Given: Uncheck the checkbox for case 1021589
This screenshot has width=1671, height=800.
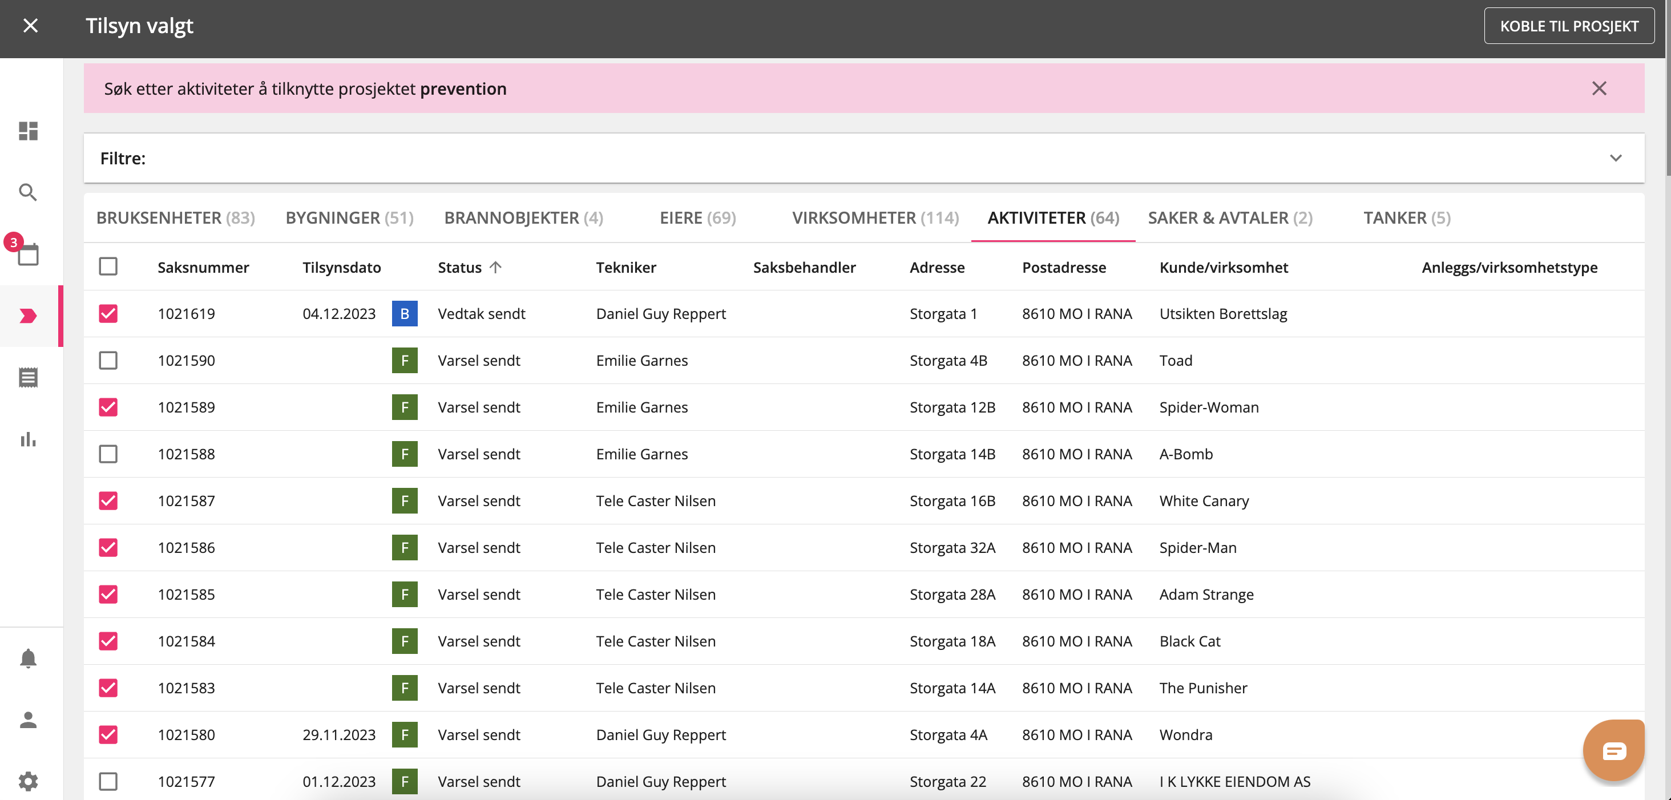Looking at the screenshot, I should click(108, 407).
